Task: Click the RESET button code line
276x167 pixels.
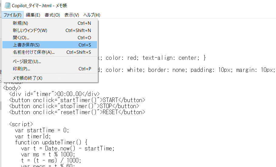Action: 77,112
